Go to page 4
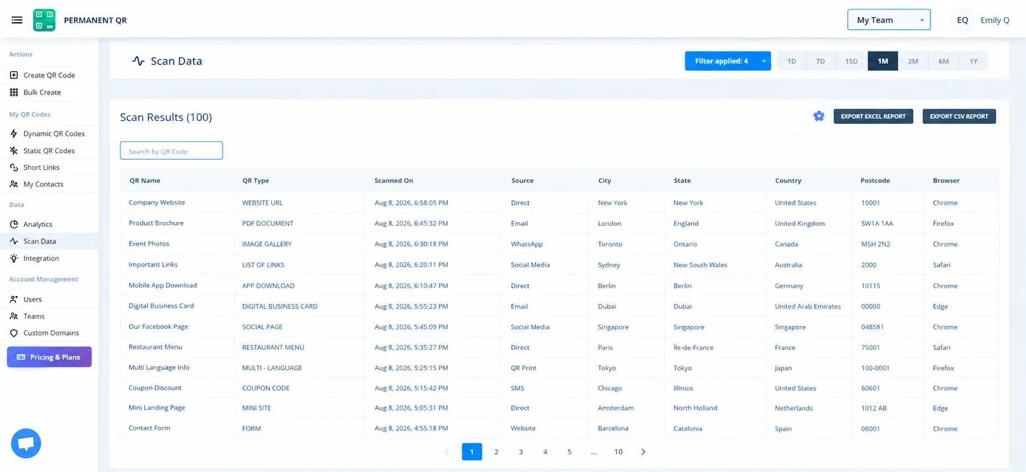Screen dimensions: 1026x472 [x=545, y=451]
